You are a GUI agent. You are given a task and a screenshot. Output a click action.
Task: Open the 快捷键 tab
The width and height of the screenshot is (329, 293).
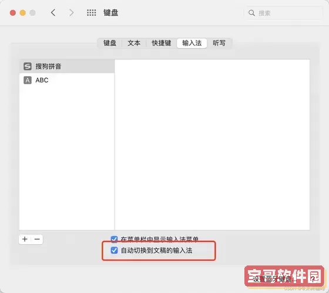[x=162, y=43]
